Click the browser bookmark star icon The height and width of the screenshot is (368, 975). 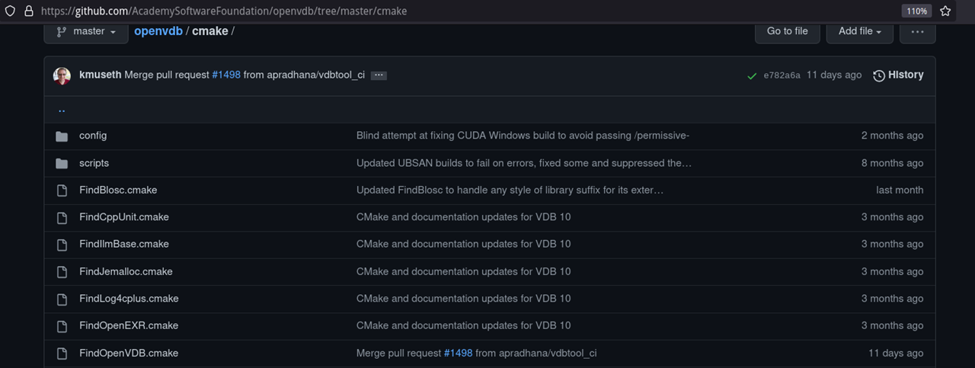945,11
